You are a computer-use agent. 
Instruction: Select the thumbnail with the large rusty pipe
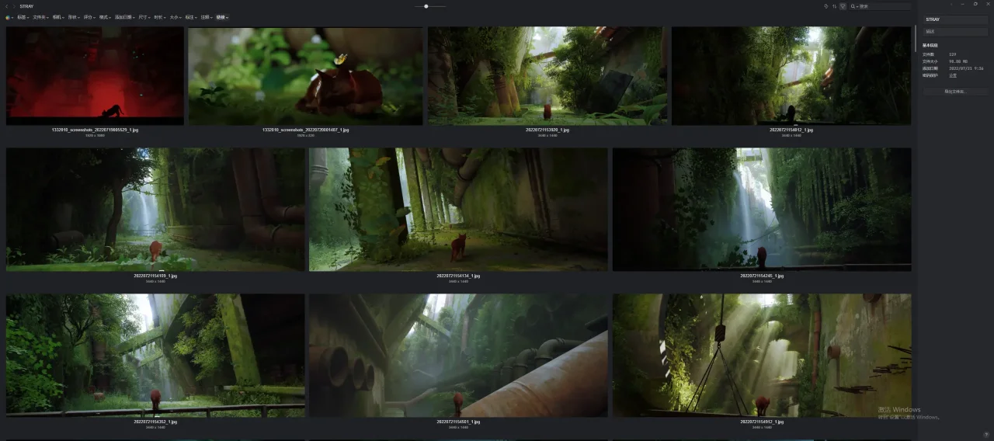(458, 356)
